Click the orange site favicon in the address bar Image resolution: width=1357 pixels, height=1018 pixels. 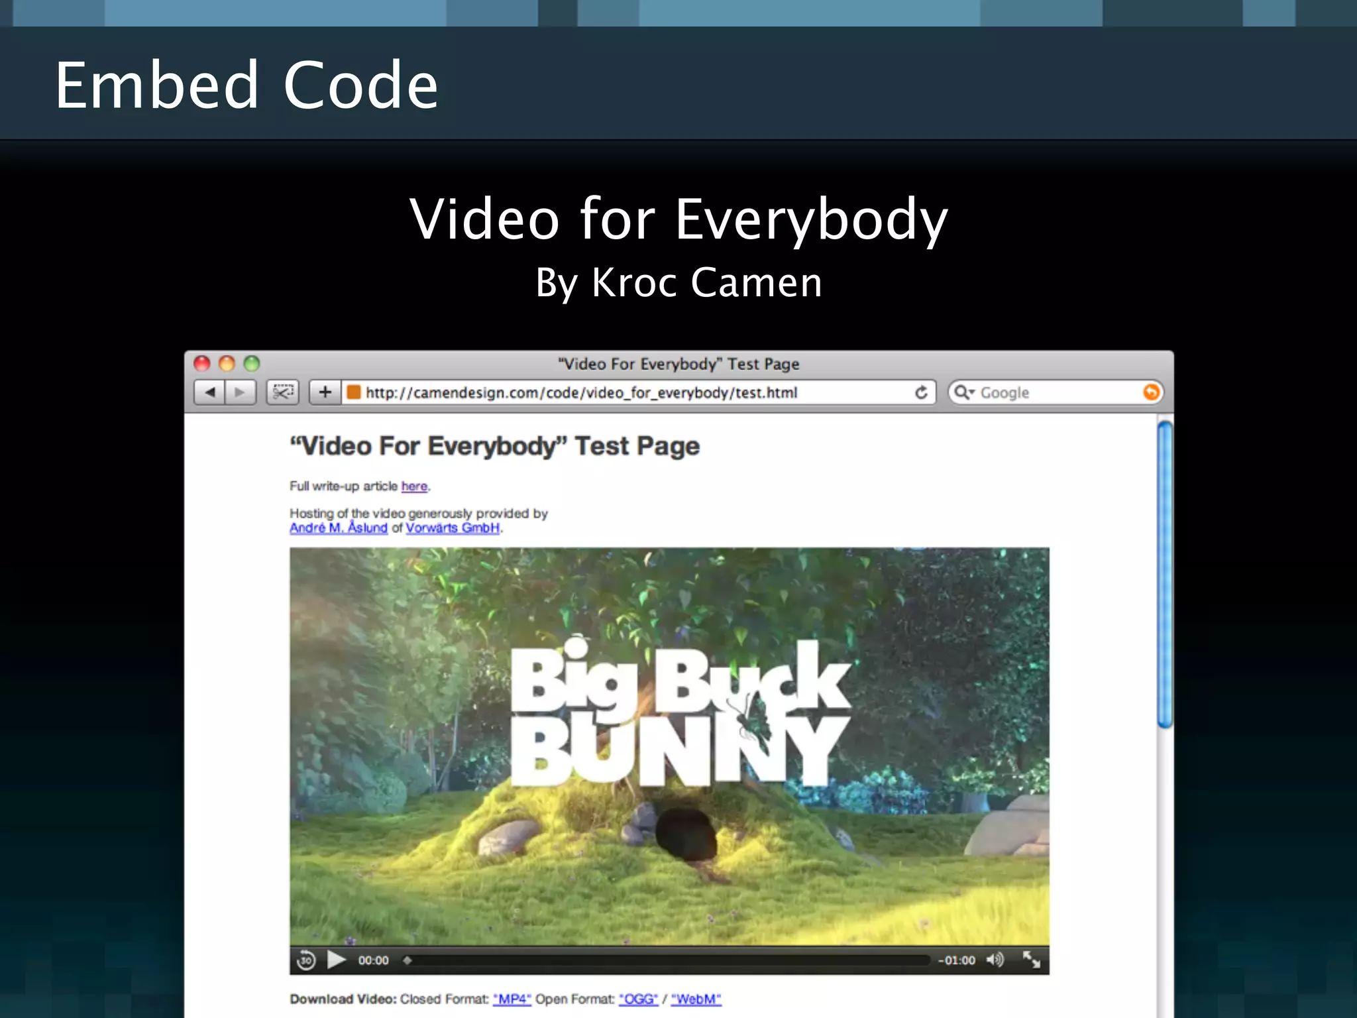[x=354, y=392]
